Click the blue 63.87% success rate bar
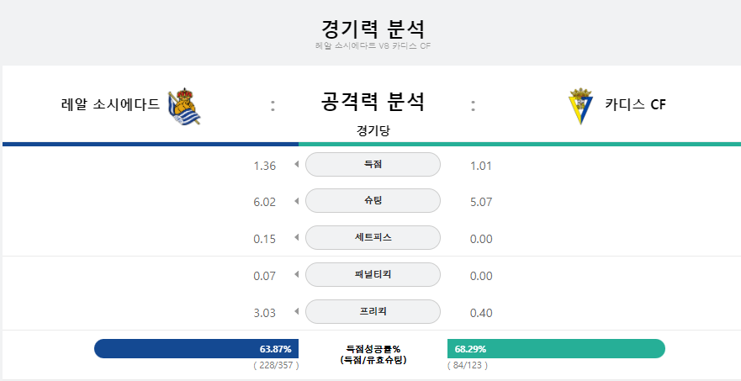The width and height of the screenshot is (741, 381). coord(197,349)
